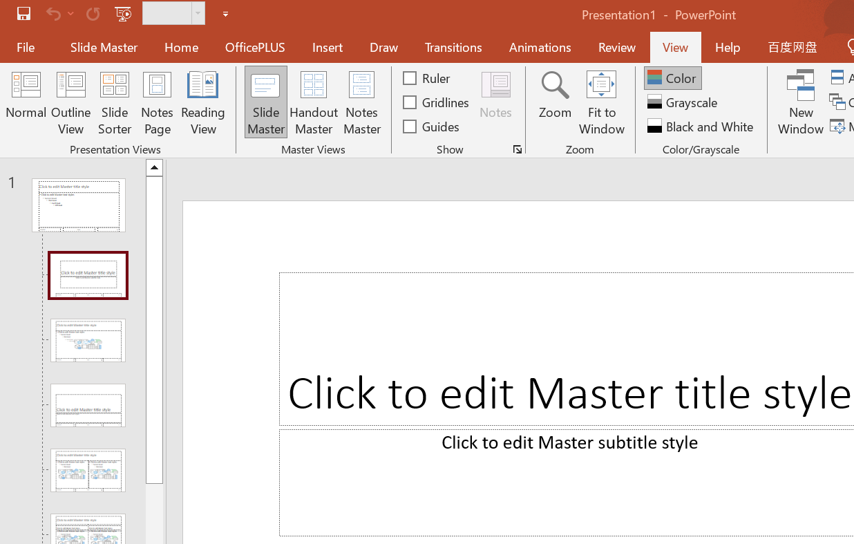The width and height of the screenshot is (854, 544).
Task: Open the Quick Access Toolbar customize dropdown
Action: tap(225, 13)
